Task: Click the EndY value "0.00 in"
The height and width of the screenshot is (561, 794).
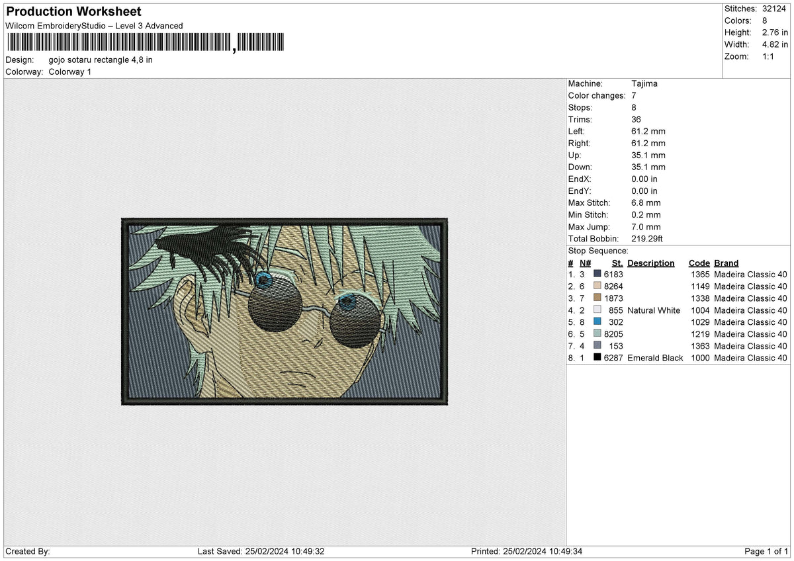Action: 645,191
